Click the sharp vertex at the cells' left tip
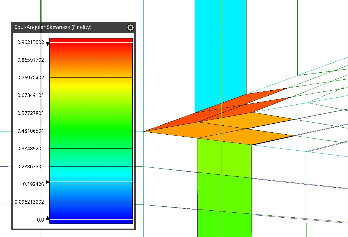348x237 pixels. [144, 131]
